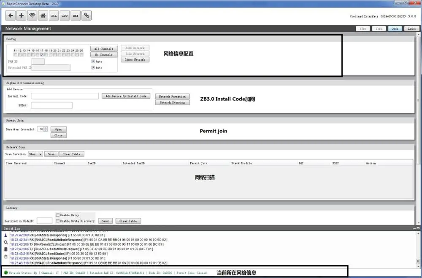The width and height of the screenshot is (422, 278).
Task: Open the ZCL toolbar icon
Action: click(54, 16)
